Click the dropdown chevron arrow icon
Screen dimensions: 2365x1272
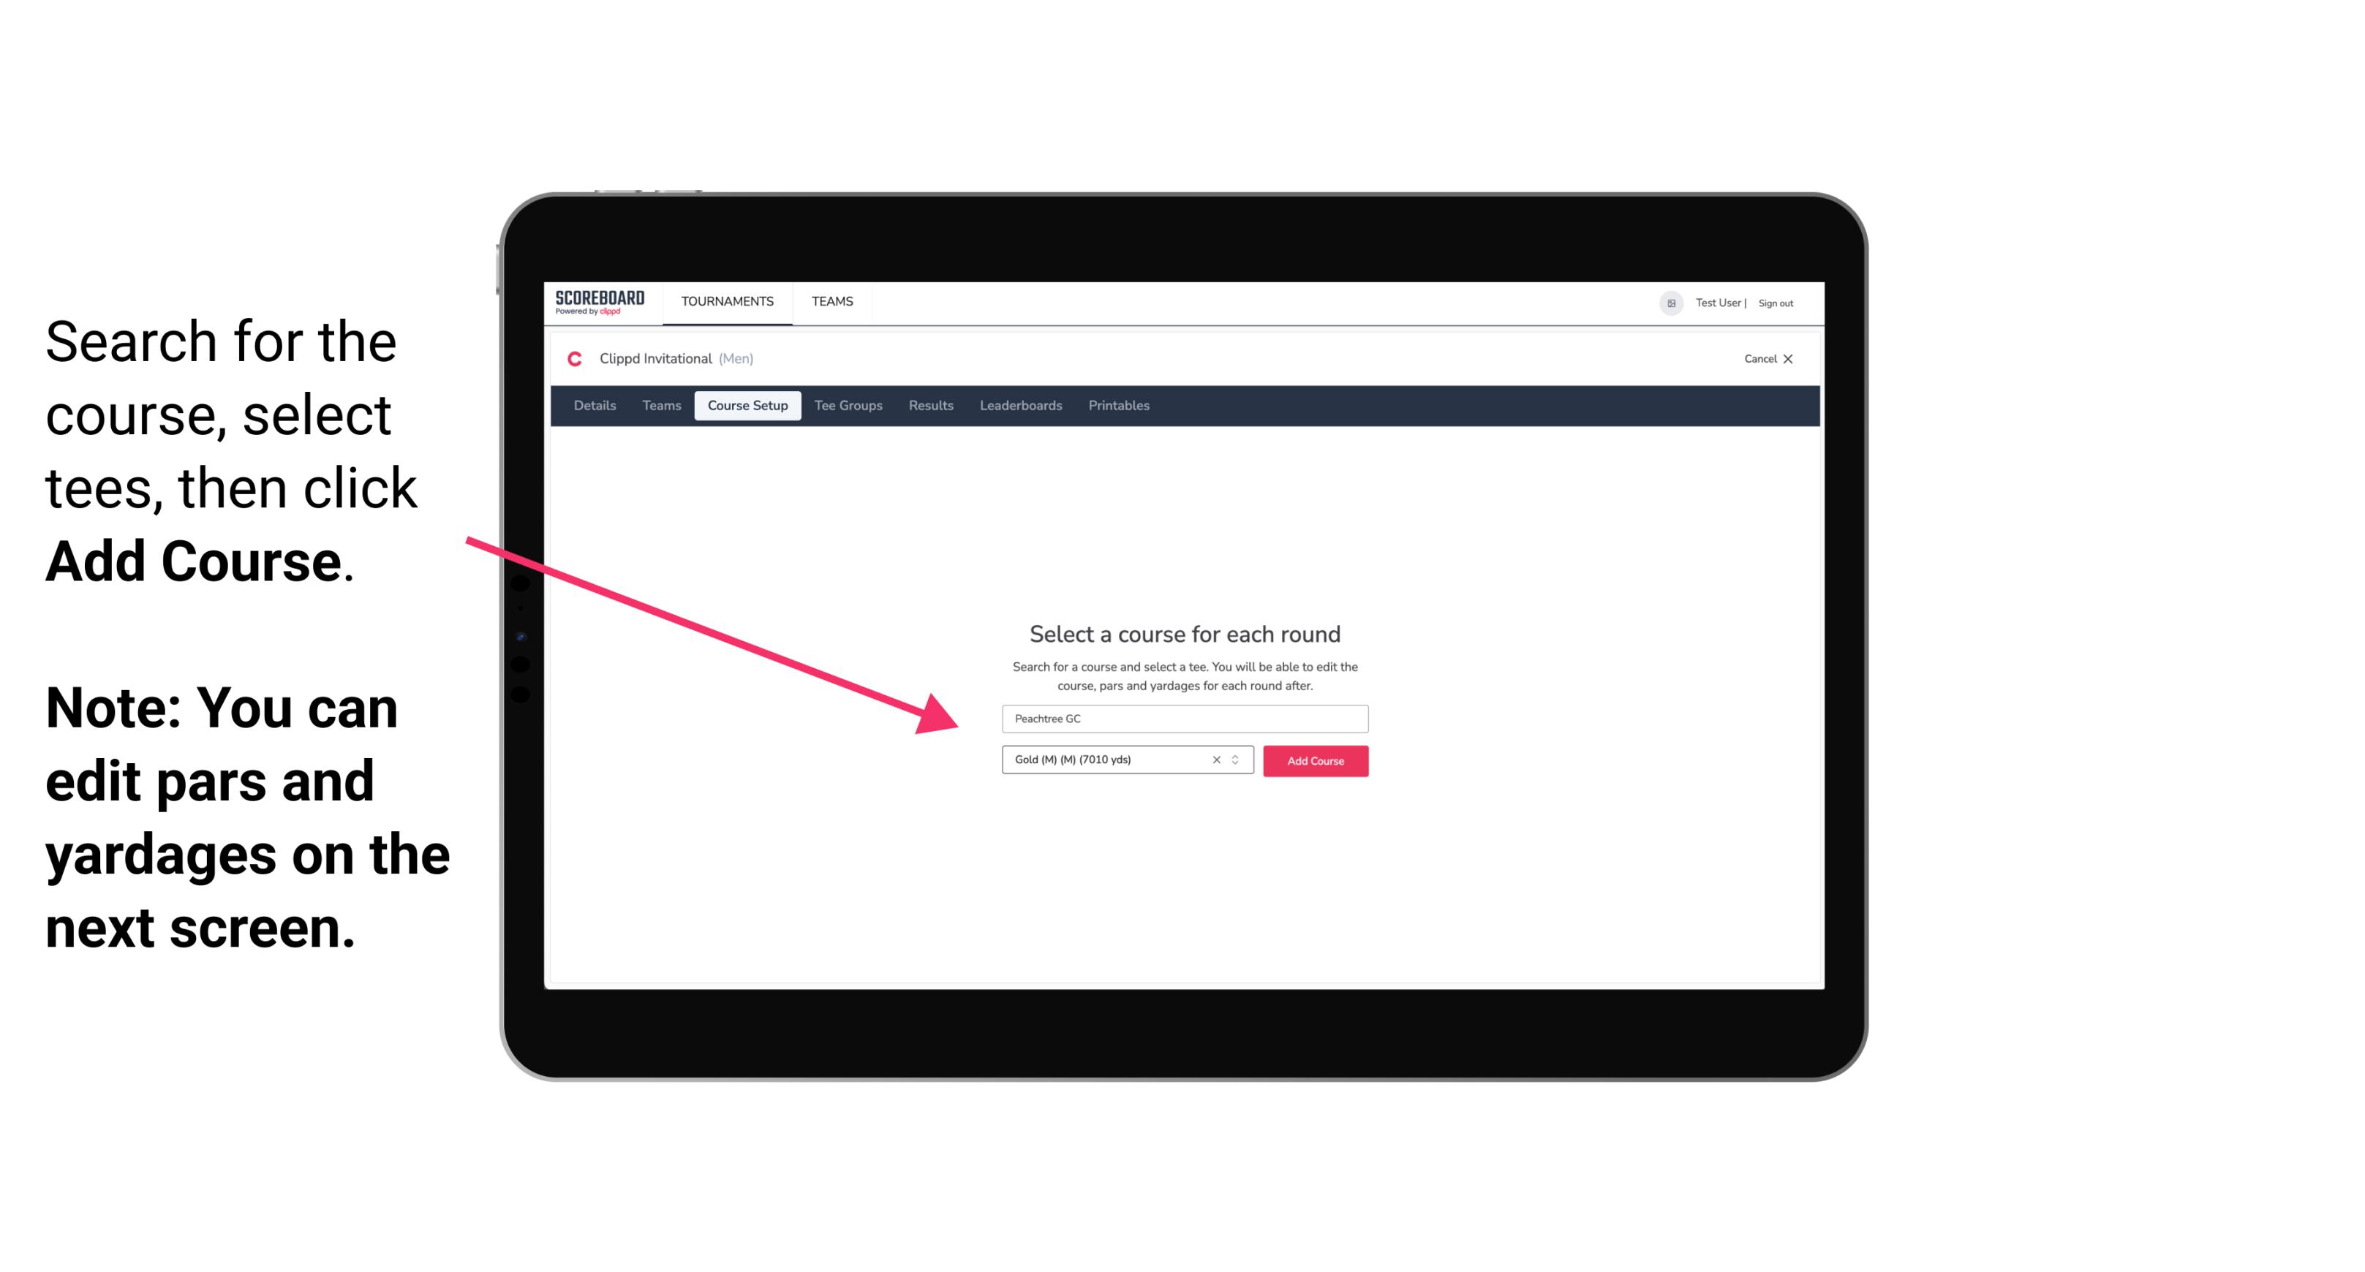pyautogui.click(x=1237, y=761)
